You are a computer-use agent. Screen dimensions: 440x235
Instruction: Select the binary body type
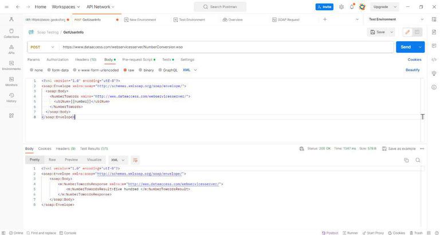coord(146,70)
